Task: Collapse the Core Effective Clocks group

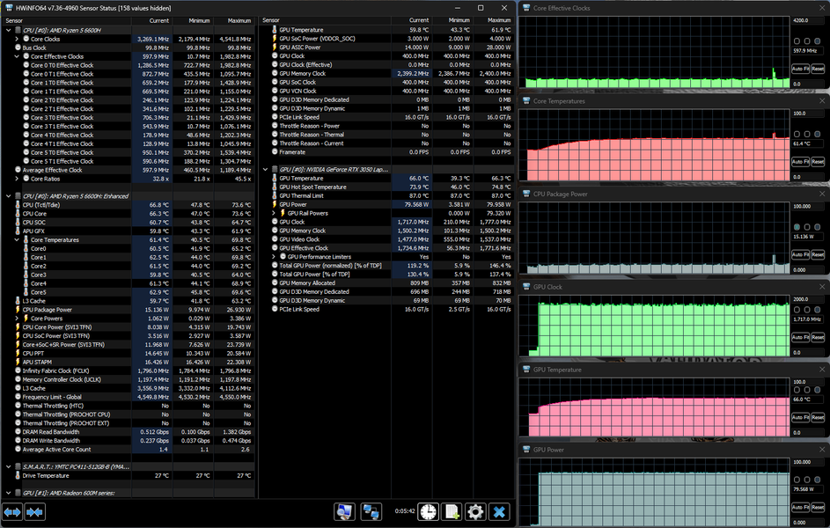Action: [x=17, y=56]
